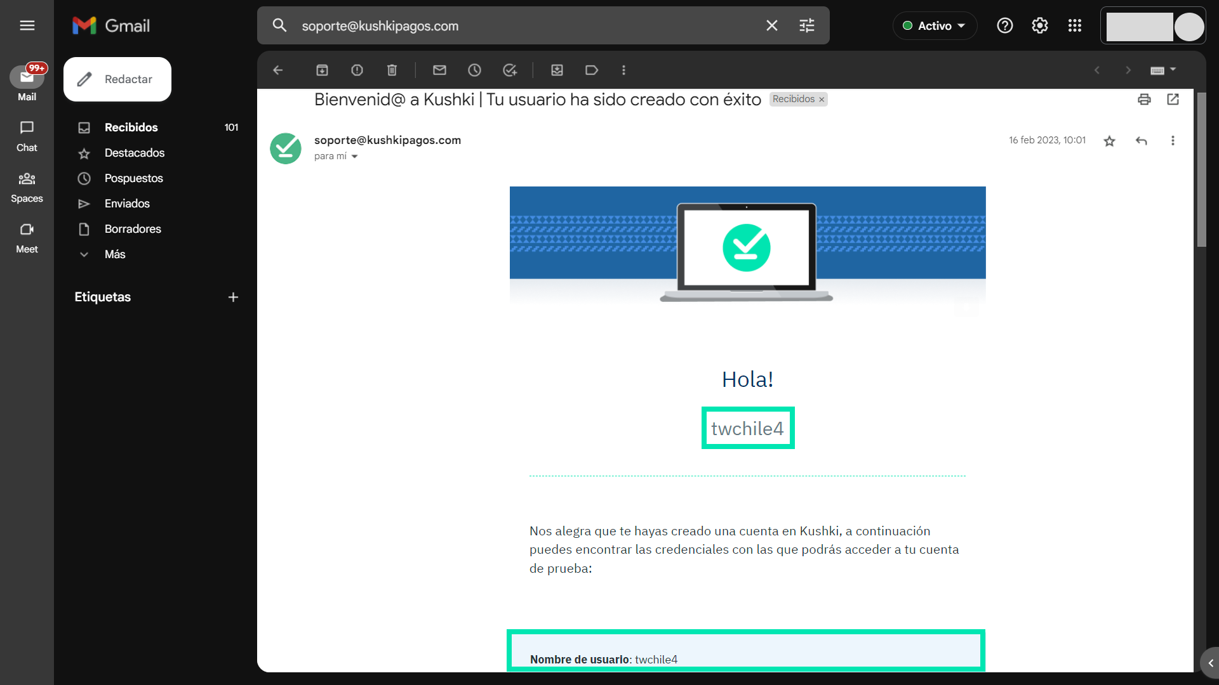Archive this email
The height and width of the screenshot is (685, 1219).
click(x=322, y=70)
